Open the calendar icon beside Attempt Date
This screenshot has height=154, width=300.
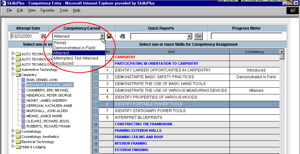coord(43,36)
